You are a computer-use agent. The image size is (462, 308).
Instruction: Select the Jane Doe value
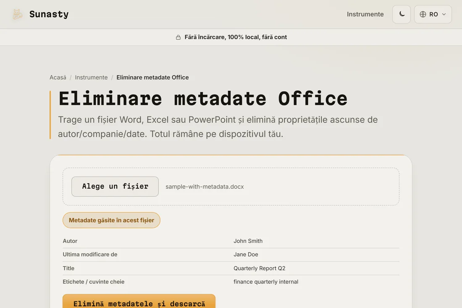click(246, 254)
